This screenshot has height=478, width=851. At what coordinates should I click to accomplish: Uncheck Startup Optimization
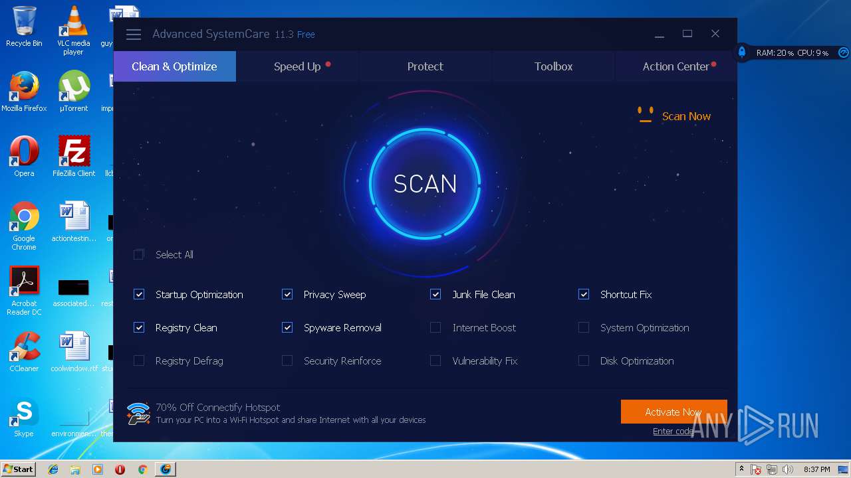(139, 294)
